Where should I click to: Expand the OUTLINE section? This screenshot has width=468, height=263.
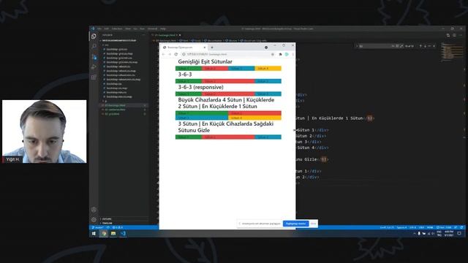point(107,219)
